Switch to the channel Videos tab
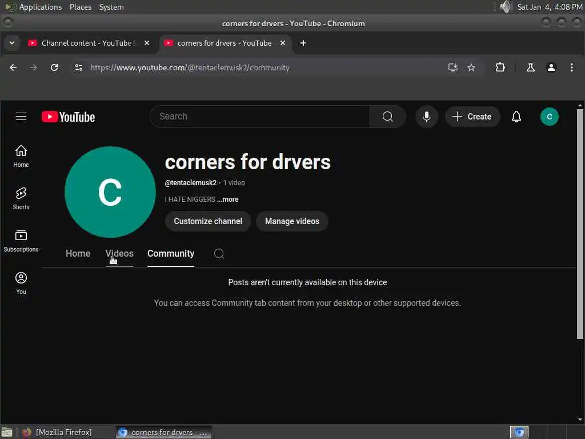 pos(119,253)
